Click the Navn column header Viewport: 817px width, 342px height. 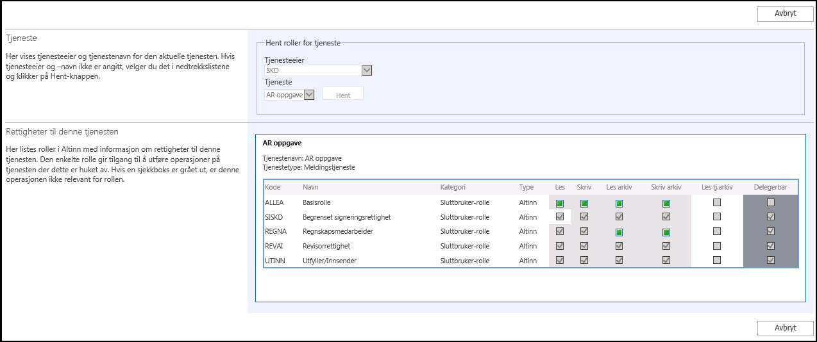point(310,187)
